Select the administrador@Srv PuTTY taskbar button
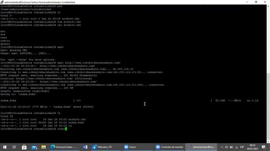This screenshot has width=270, height=151. [x=201, y=147]
